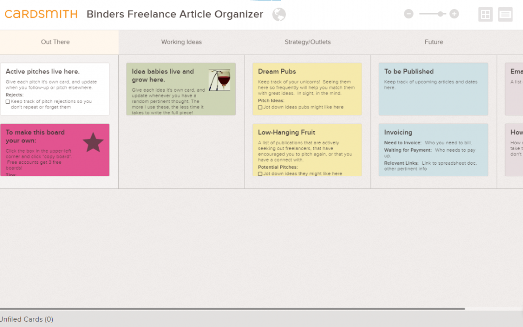This screenshot has width=523, height=327.
Task: Open the To be Published card
Action: tap(433, 89)
